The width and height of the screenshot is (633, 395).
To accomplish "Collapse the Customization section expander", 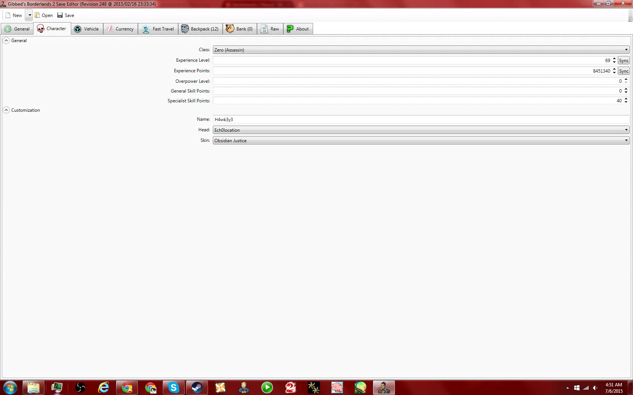I will pos(6,110).
